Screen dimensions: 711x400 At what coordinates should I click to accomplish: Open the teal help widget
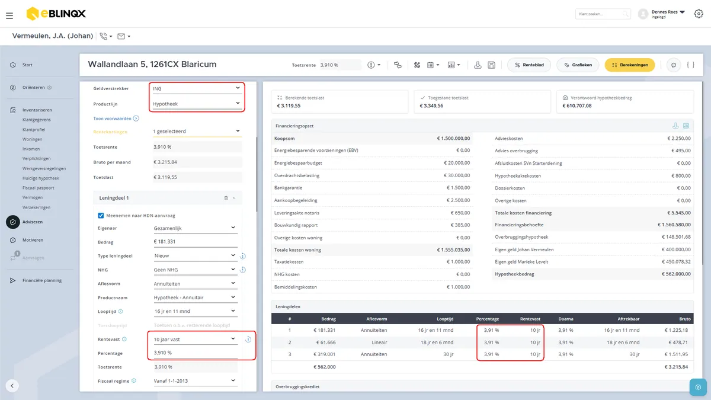[697, 386]
